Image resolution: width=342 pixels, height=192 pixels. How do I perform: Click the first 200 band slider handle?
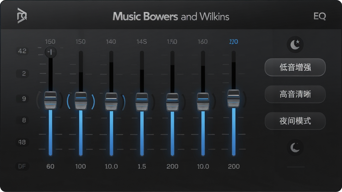pyautogui.click(x=172, y=102)
